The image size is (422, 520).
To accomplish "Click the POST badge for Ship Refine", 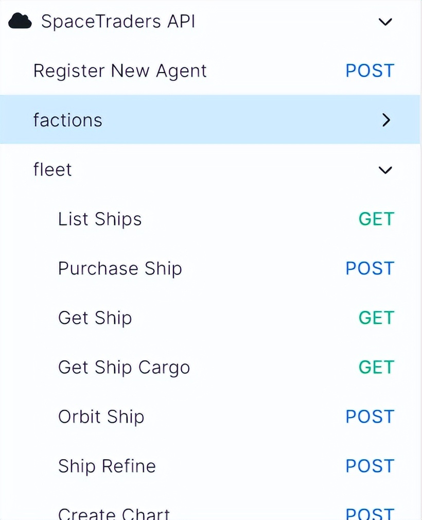I will [370, 466].
